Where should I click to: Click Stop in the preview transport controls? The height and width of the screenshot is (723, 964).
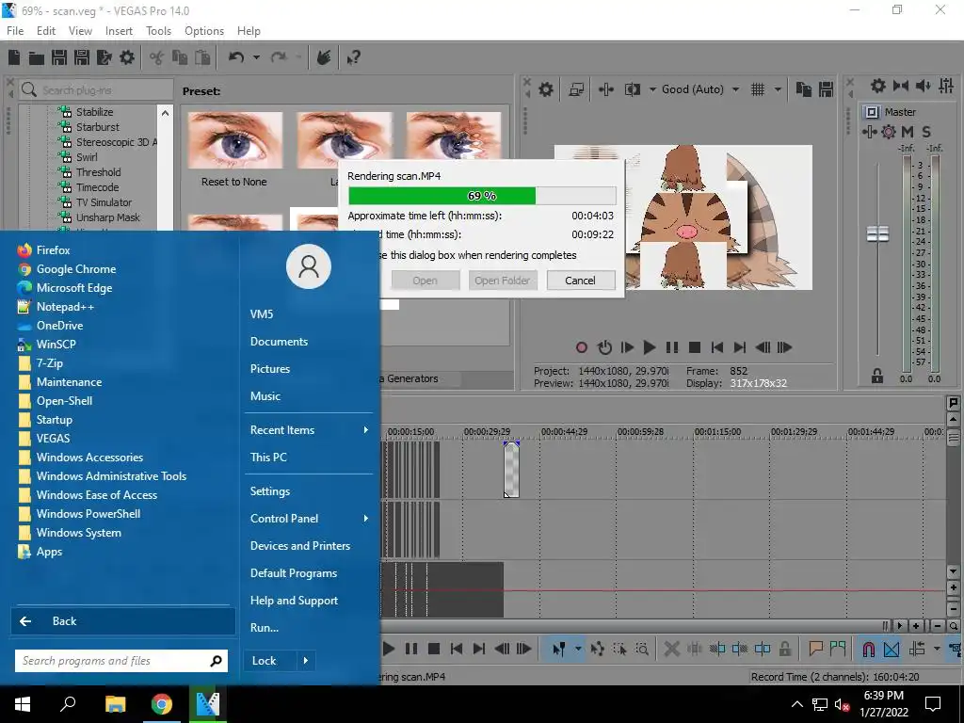pos(694,347)
